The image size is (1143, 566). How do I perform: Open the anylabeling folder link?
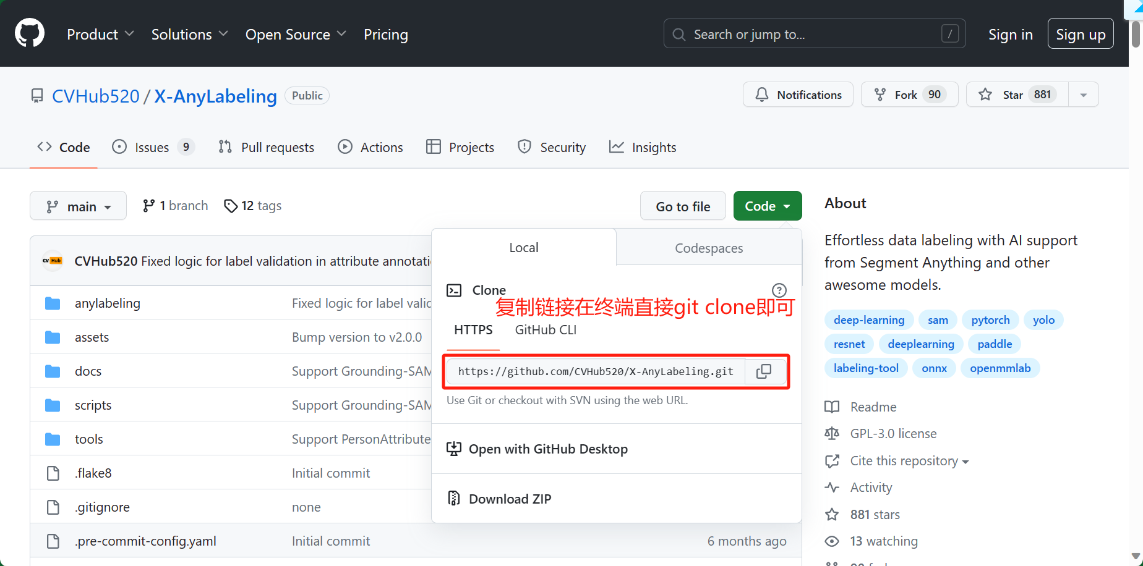(x=107, y=303)
